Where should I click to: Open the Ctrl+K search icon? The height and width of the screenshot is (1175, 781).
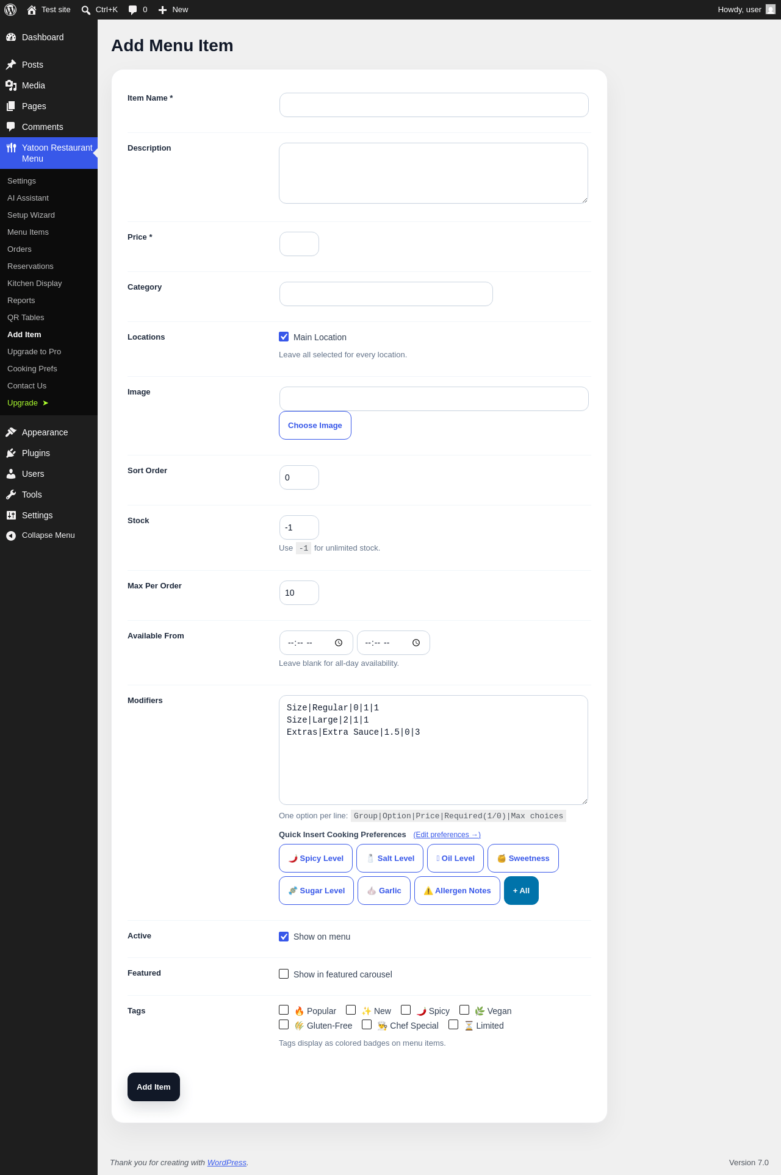[86, 10]
